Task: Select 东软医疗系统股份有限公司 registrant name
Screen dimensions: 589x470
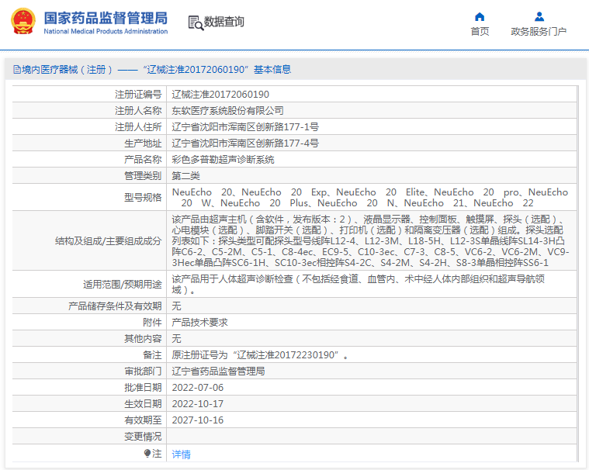Action: click(x=227, y=111)
